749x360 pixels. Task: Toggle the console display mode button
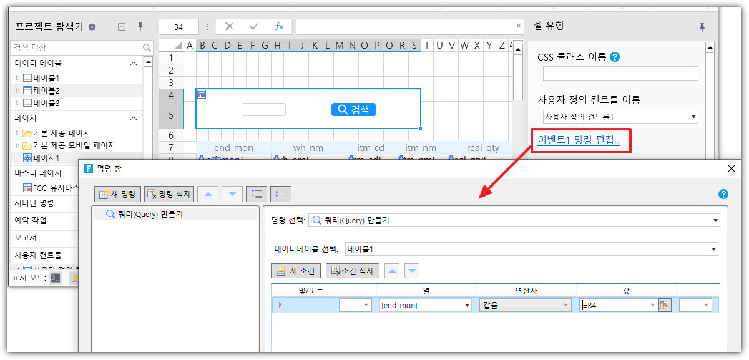(x=56, y=278)
